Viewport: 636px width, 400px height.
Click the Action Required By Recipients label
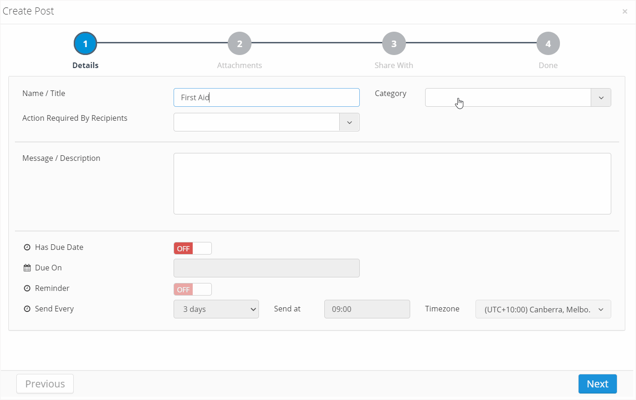point(75,118)
